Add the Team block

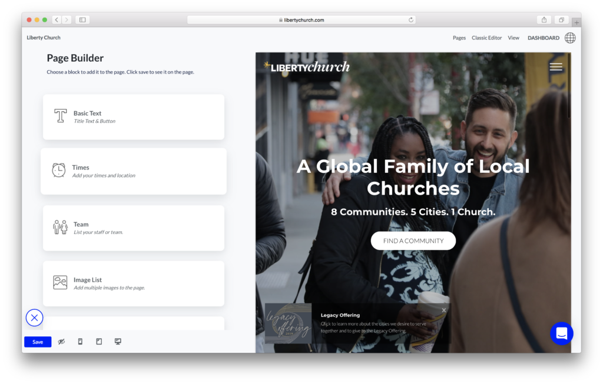click(x=134, y=228)
